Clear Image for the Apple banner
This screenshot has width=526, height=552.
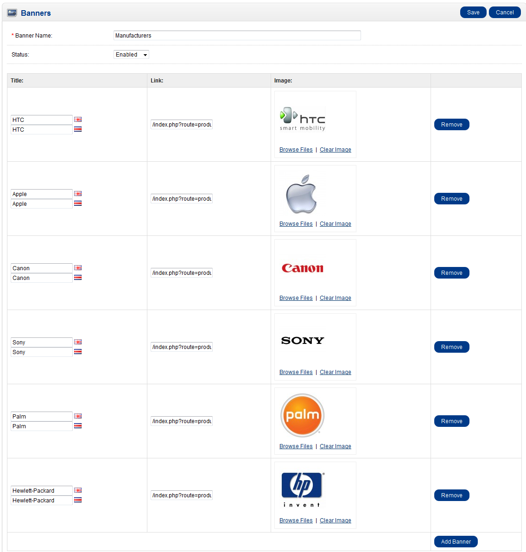pyautogui.click(x=335, y=224)
